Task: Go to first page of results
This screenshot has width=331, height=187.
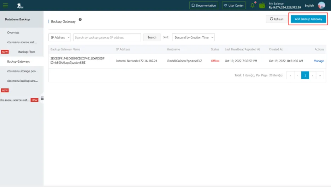Action: [290, 75]
